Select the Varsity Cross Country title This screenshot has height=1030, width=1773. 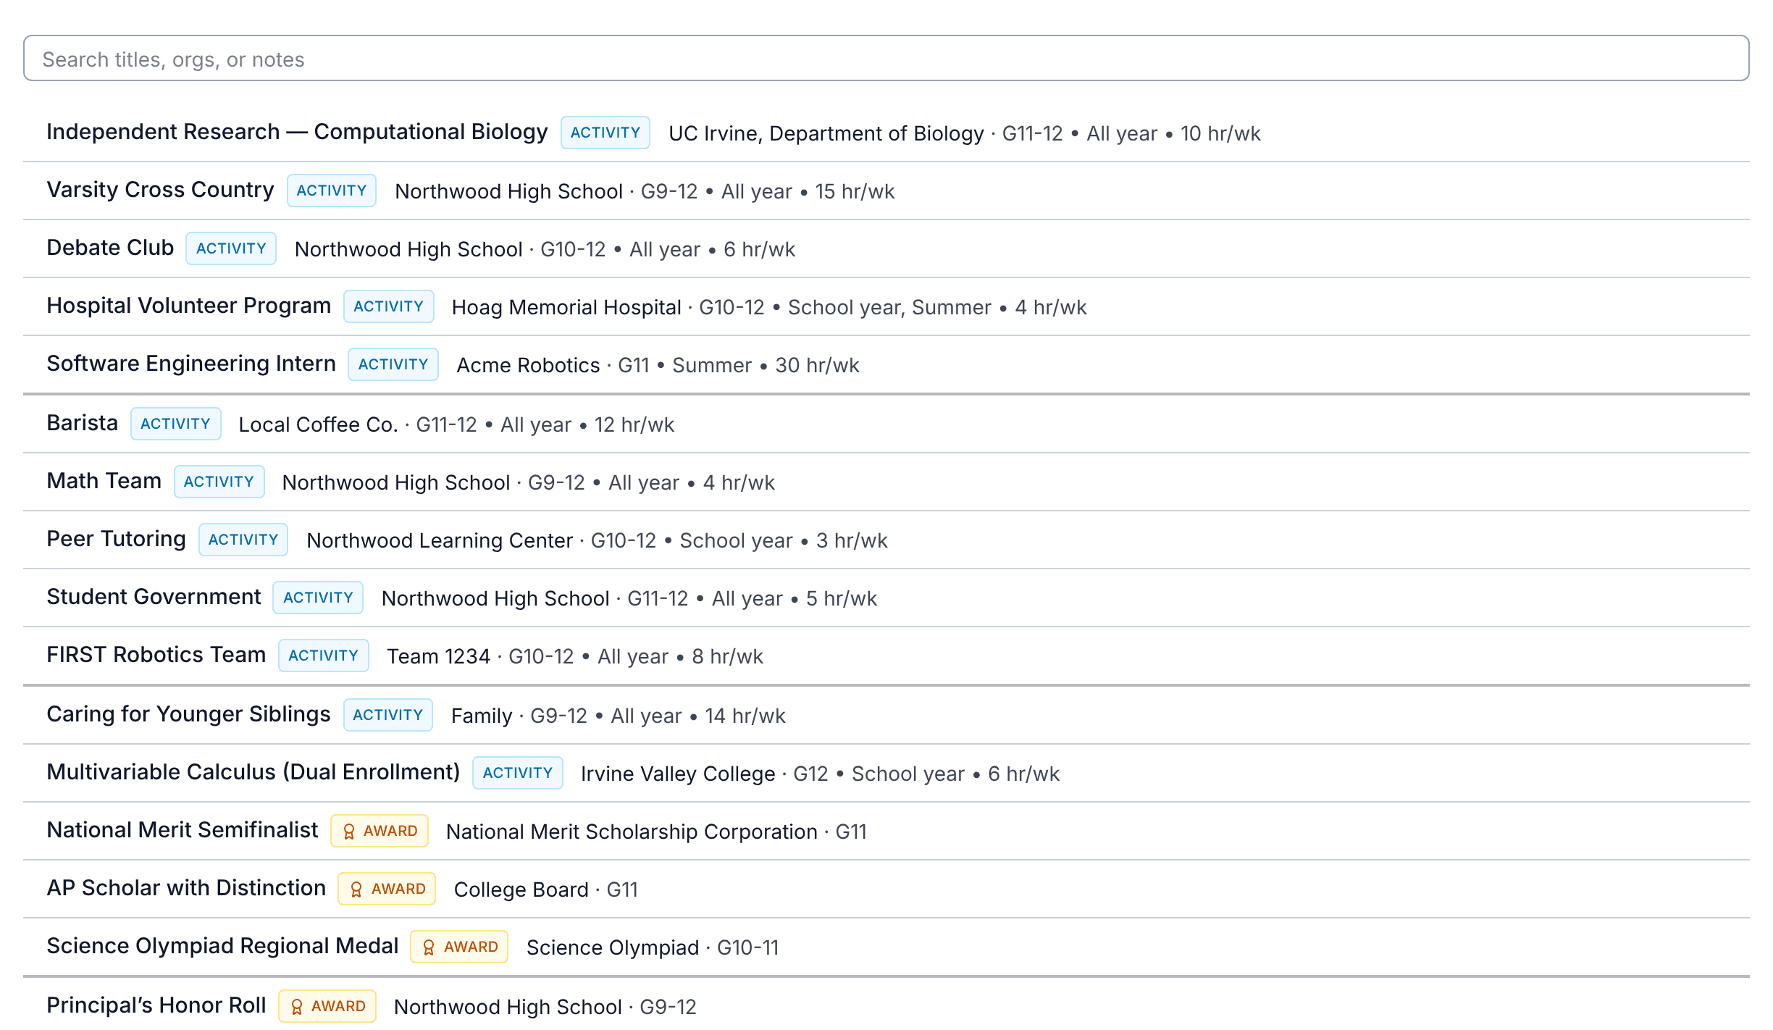(160, 190)
